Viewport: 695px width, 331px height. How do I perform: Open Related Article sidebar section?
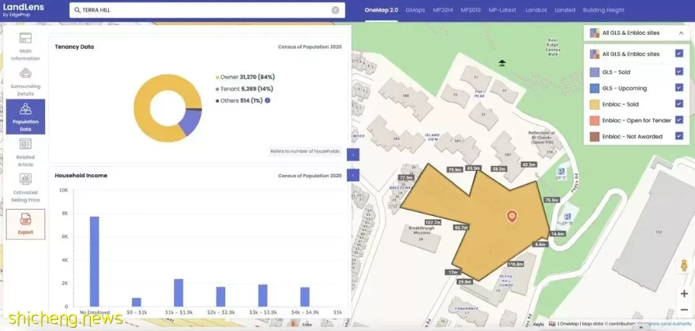[x=25, y=152]
